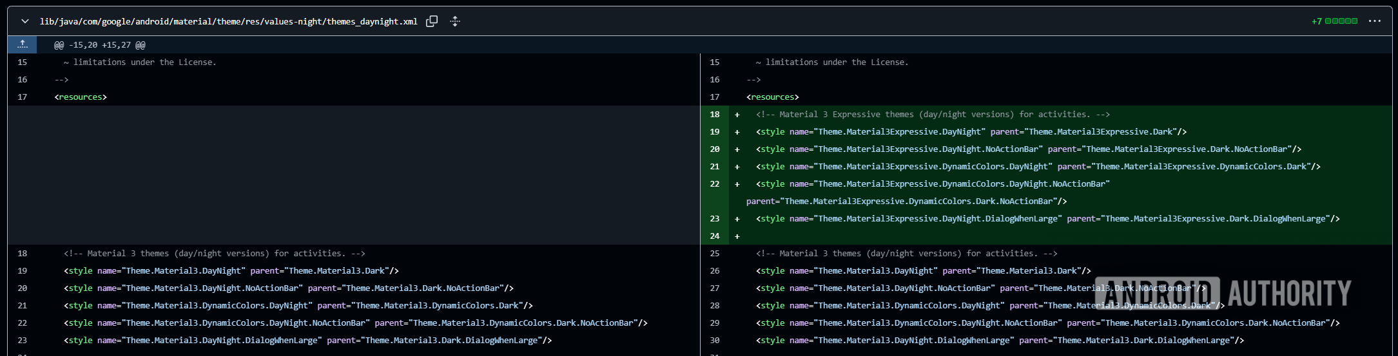Select empty added line number 24

coord(714,236)
